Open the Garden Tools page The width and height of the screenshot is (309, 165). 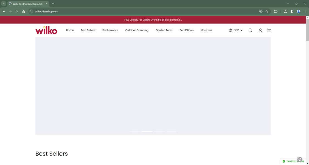164,30
